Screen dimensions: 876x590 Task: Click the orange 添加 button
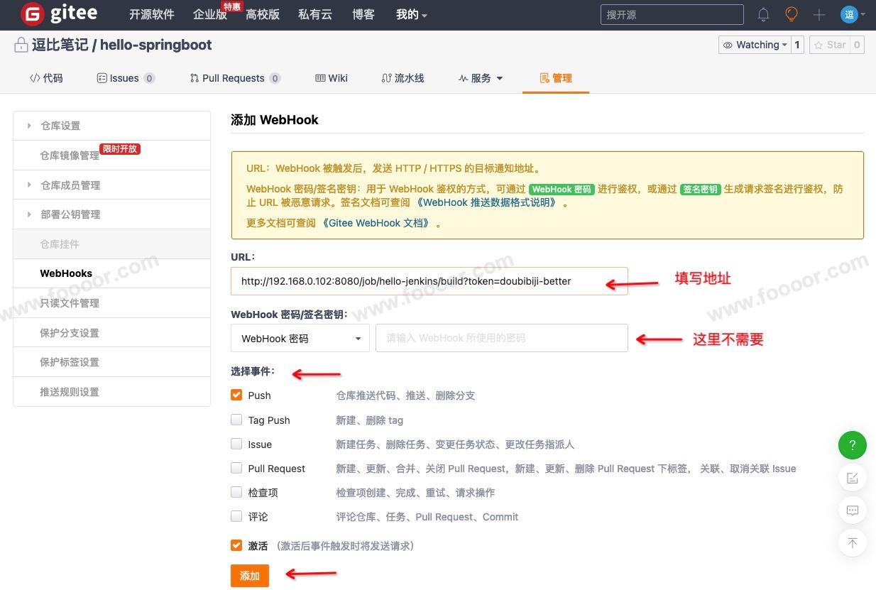point(250,576)
